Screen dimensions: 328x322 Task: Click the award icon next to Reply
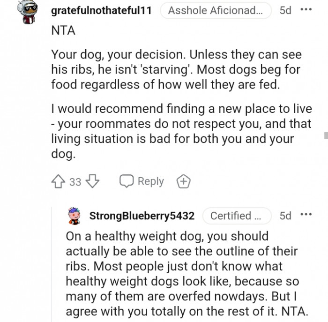click(182, 181)
